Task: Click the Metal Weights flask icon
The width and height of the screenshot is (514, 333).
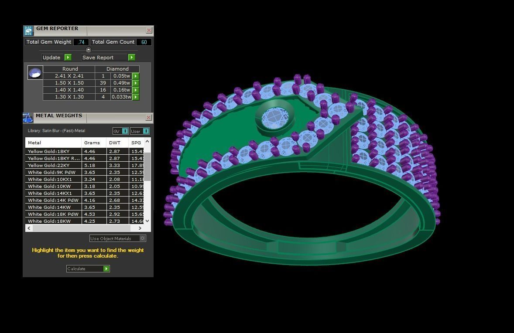Action: (x=28, y=118)
